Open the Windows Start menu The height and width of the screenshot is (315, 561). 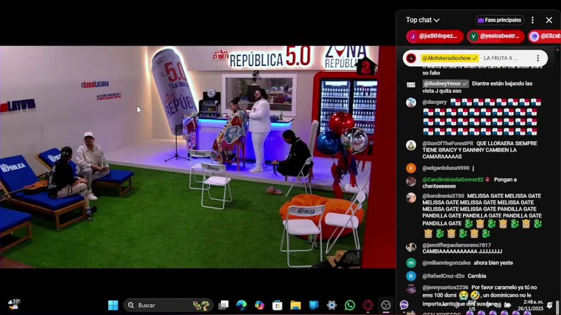[x=113, y=305]
